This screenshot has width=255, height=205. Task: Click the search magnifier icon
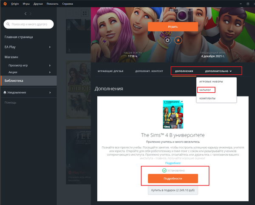coord(8,24)
